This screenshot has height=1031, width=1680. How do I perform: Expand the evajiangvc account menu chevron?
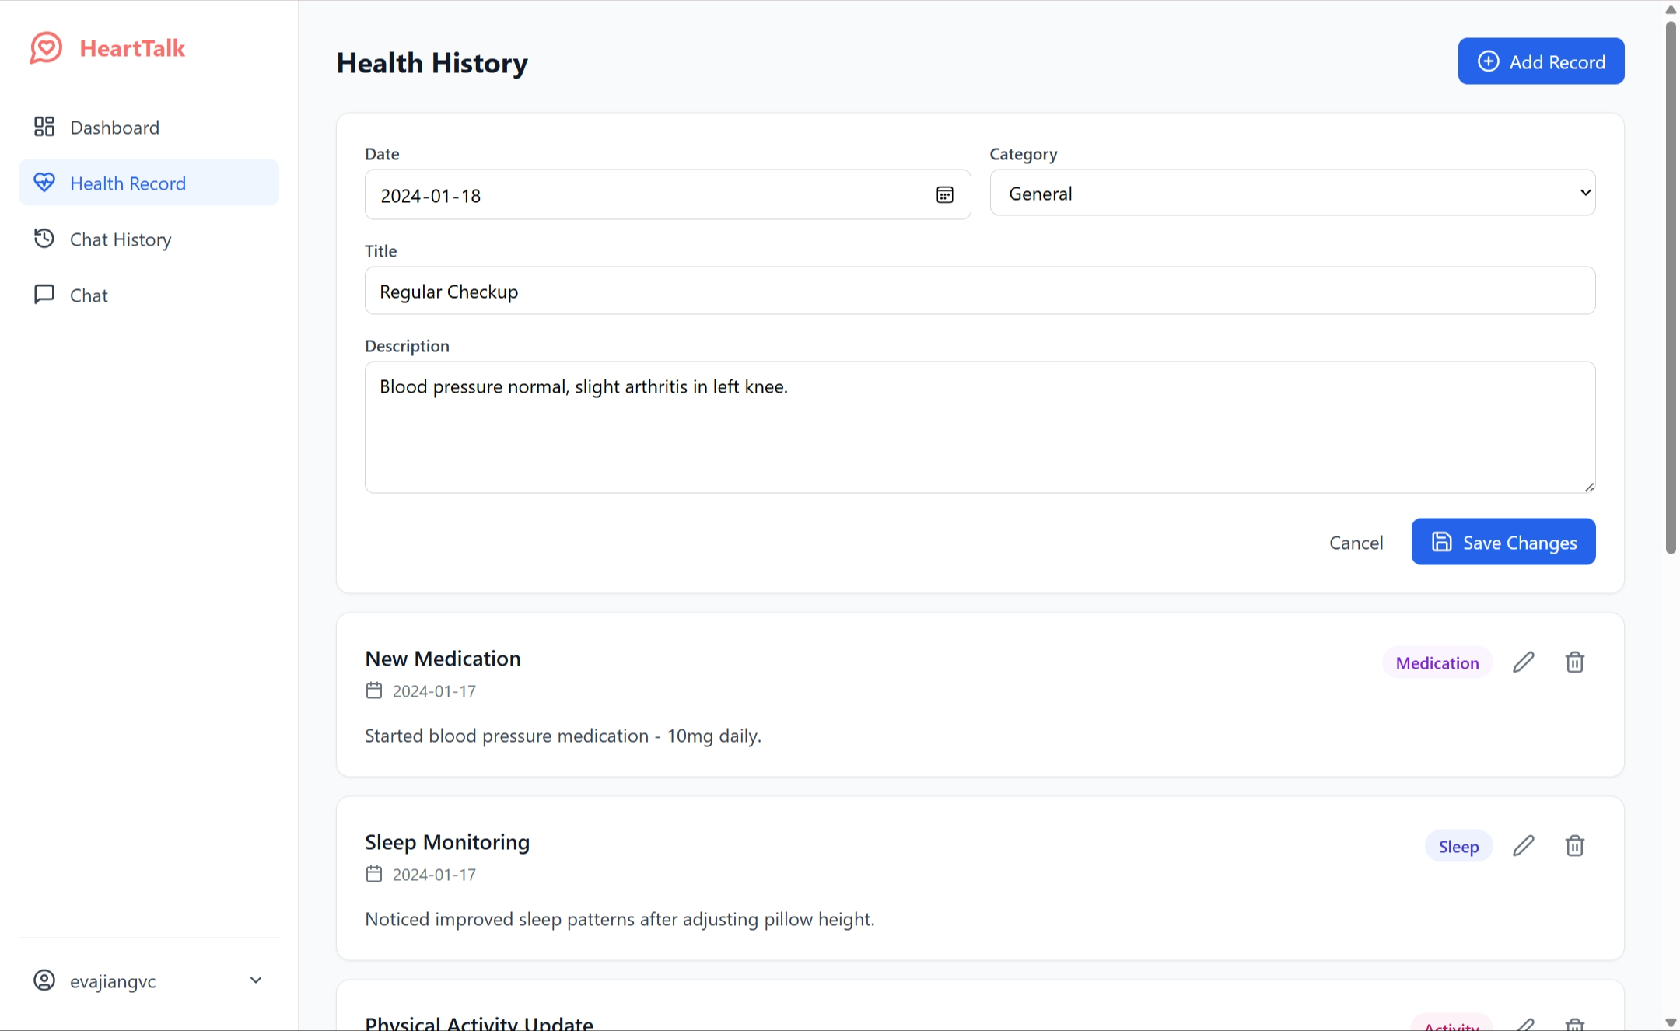click(255, 980)
